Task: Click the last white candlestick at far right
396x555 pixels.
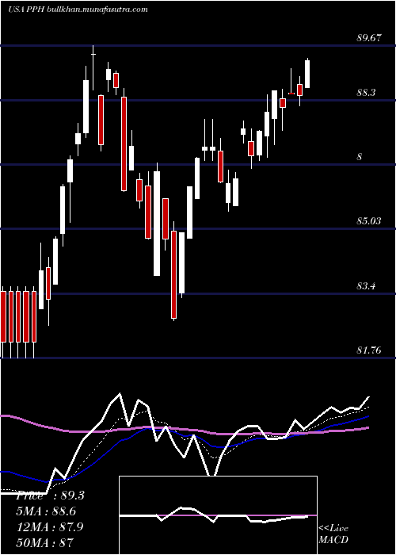Action: point(307,73)
